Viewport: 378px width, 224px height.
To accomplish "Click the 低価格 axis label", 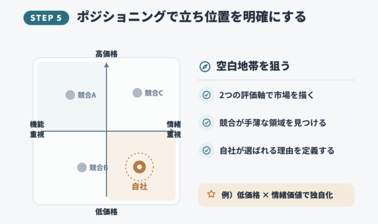I will 106,212.
